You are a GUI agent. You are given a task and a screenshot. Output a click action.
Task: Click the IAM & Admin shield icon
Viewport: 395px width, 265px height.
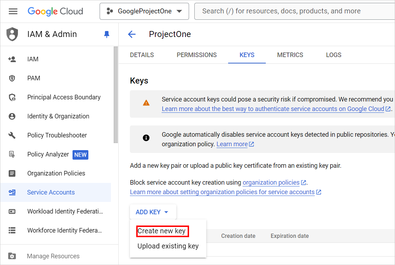pos(12,34)
